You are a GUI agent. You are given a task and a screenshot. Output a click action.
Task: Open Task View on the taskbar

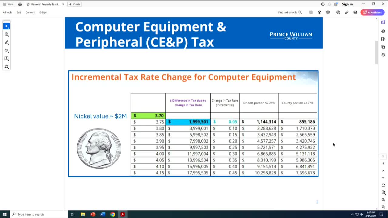pos(73,214)
